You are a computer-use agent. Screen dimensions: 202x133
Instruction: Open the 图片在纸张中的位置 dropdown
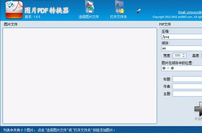coord(182,68)
